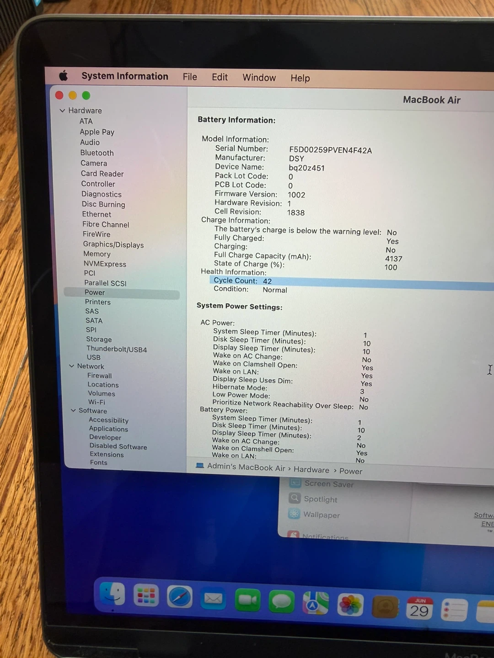Image resolution: width=494 pixels, height=658 pixels.
Task: Select Controller in the sidebar
Action: coord(98,184)
